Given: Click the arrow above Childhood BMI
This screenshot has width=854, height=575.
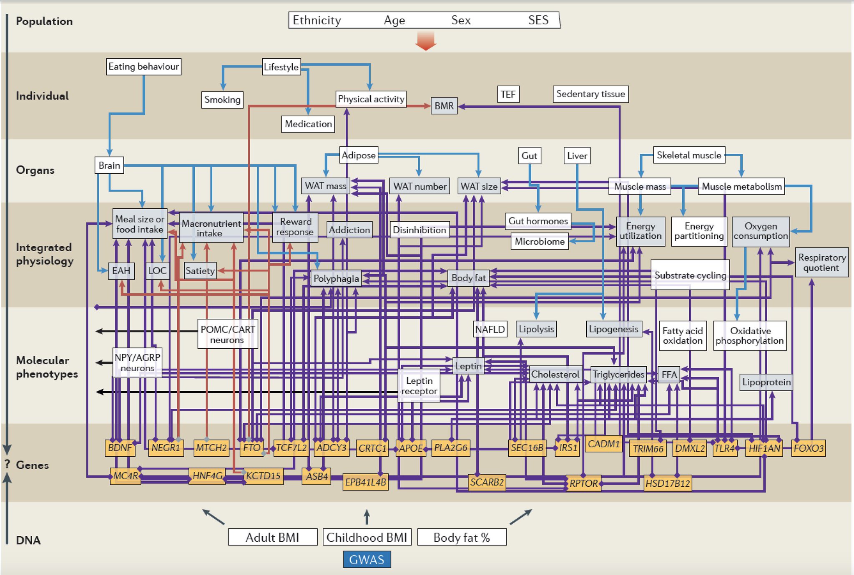Looking at the screenshot, I should pos(367,517).
